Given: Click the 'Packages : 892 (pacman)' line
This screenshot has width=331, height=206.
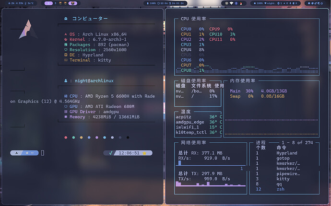Looking at the screenshot, I should tap(97, 45).
